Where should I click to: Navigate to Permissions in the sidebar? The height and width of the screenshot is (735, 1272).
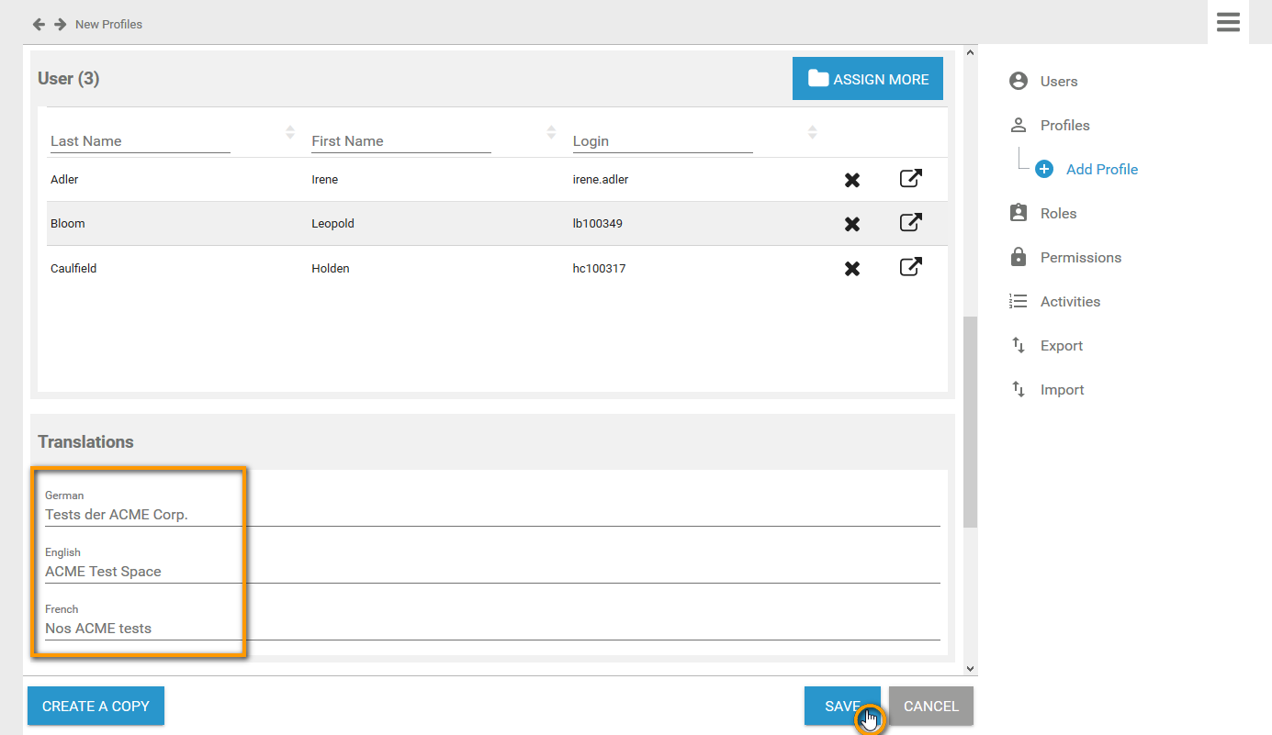point(1080,258)
